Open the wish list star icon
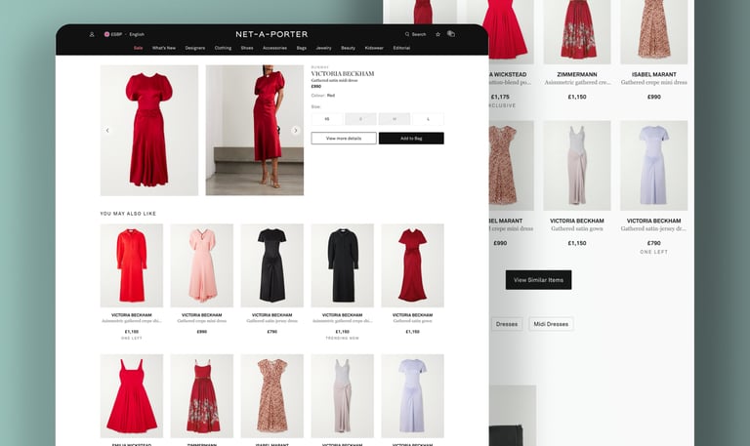Image resolution: width=750 pixels, height=446 pixels. pos(437,34)
